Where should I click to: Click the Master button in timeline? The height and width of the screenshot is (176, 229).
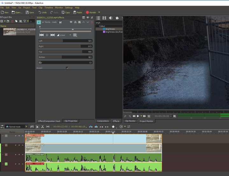pos(12,132)
